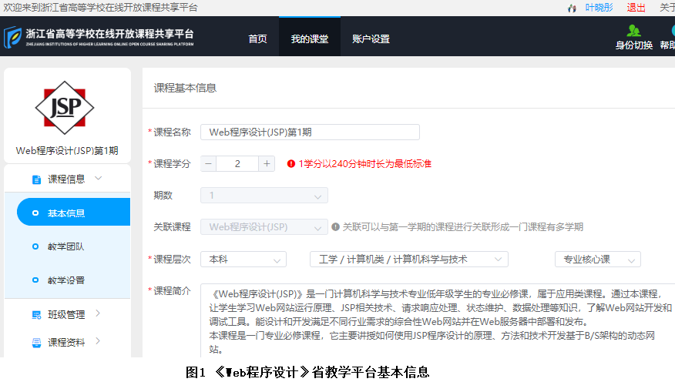This screenshot has width=675, height=382.
Task: Click the platform logo in header
Action: 12,36
